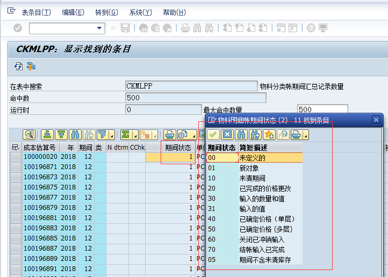Screen dimensions: 388x277
Task: Open the 系统(Y) menu
Action: click(141, 12)
